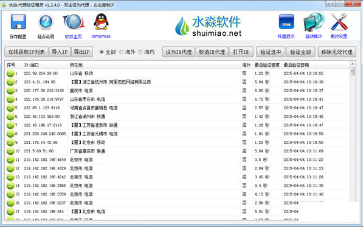The image size is (363, 227).
Task: Click the green check icon on row 2
Action: [x=10, y=82]
